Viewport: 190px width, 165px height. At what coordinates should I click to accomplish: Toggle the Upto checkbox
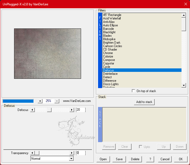pyautogui.click(x=141, y=147)
